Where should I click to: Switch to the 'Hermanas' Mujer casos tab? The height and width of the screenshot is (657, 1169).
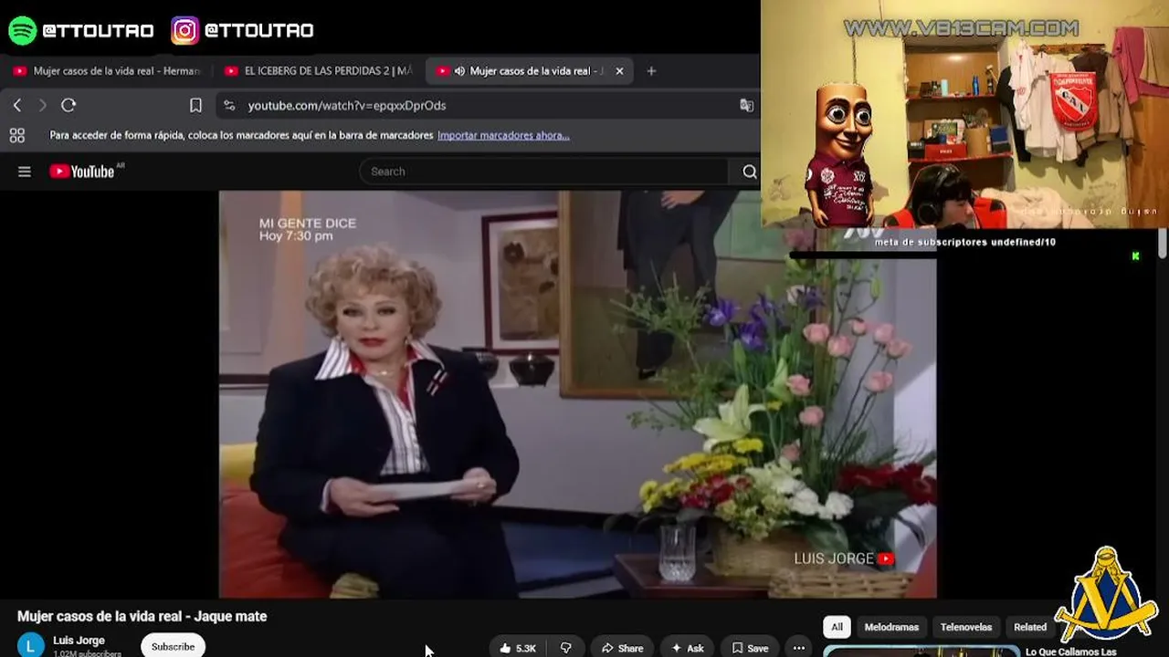(x=107, y=71)
